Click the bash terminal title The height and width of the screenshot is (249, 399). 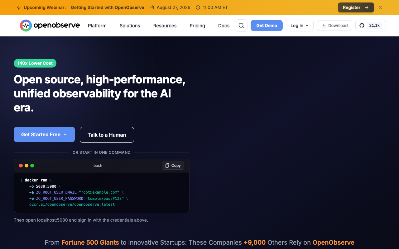tap(98, 166)
